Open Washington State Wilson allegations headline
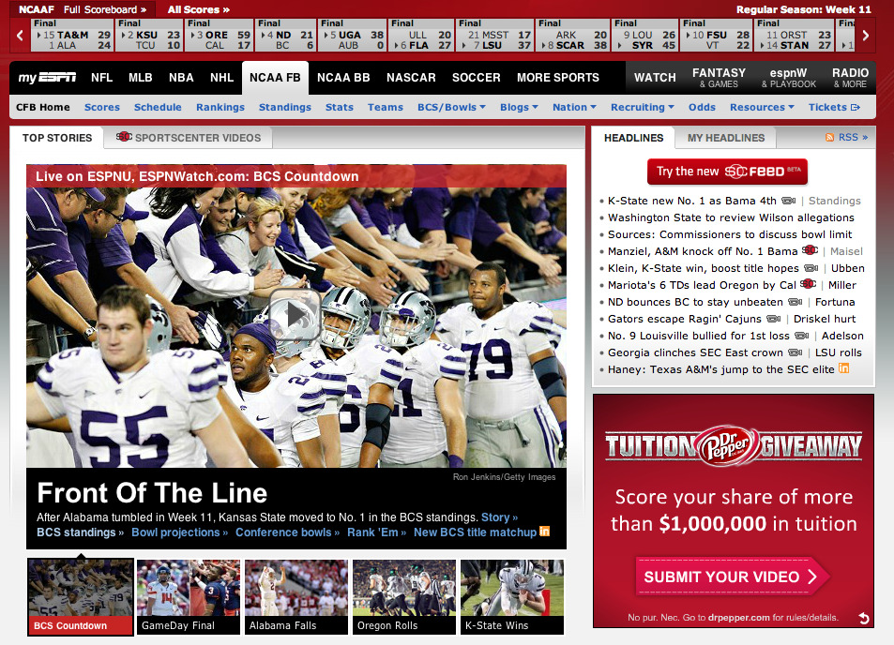894x645 pixels. click(731, 217)
